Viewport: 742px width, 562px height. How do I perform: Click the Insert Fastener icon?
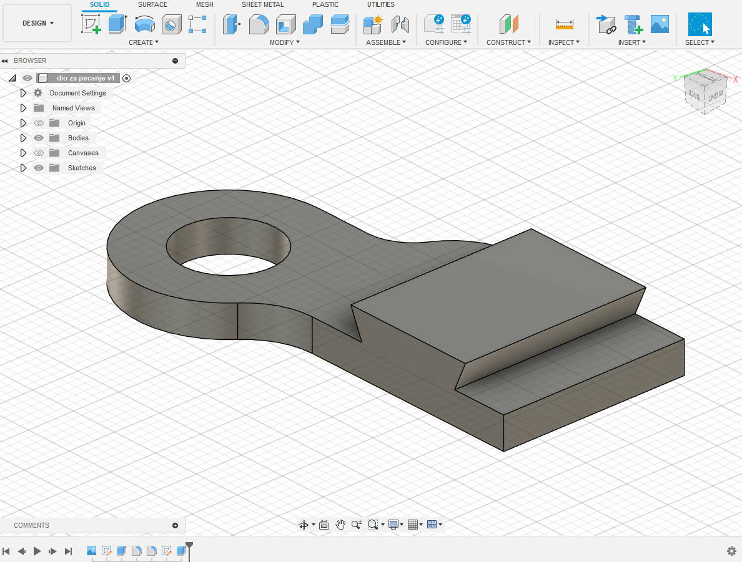point(633,24)
